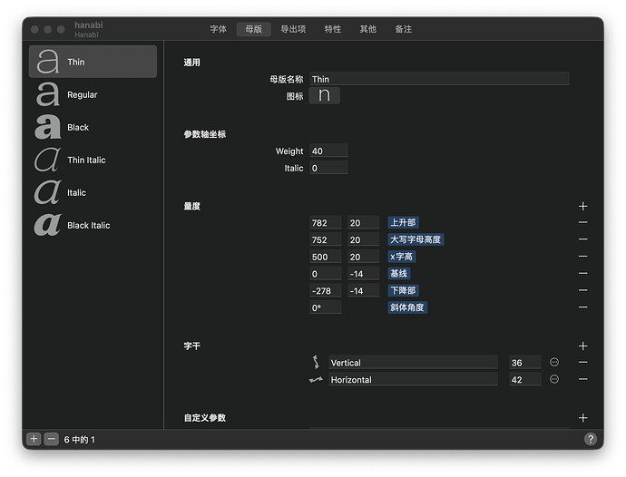This screenshot has height=477, width=626.
Task: Add a custom parameter in 自定义参数
Action: coord(582,418)
